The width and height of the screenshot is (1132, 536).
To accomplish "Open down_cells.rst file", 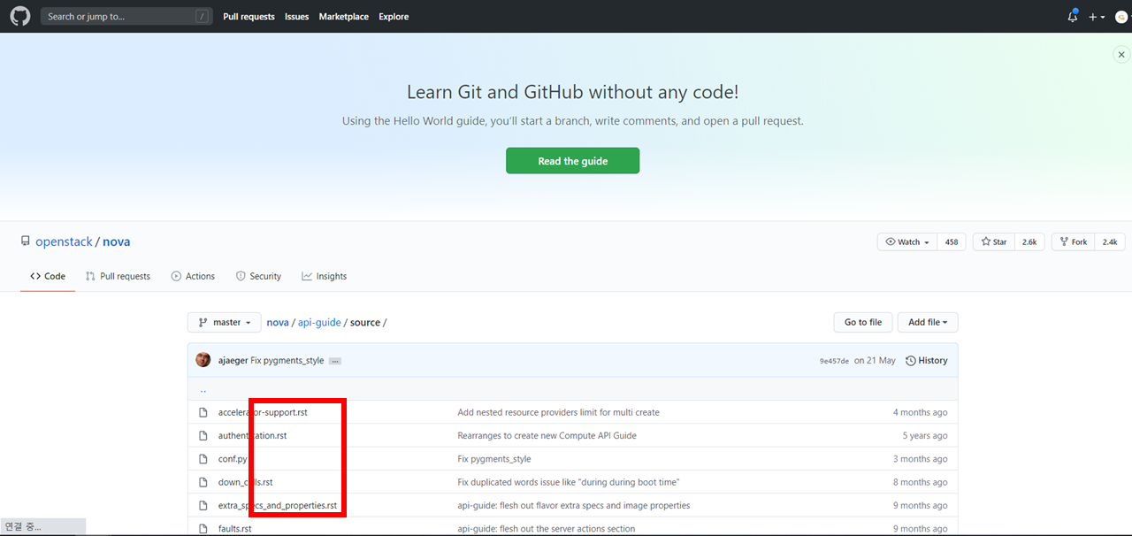I will pyautogui.click(x=245, y=482).
